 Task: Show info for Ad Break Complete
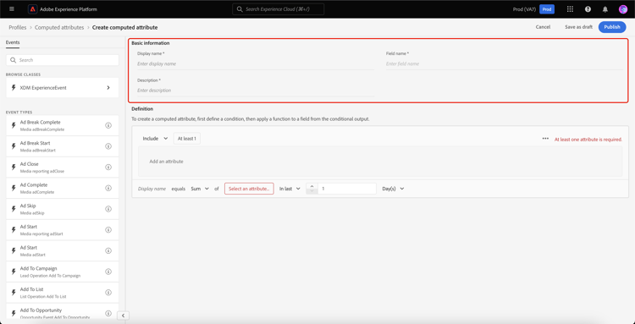[x=108, y=125]
